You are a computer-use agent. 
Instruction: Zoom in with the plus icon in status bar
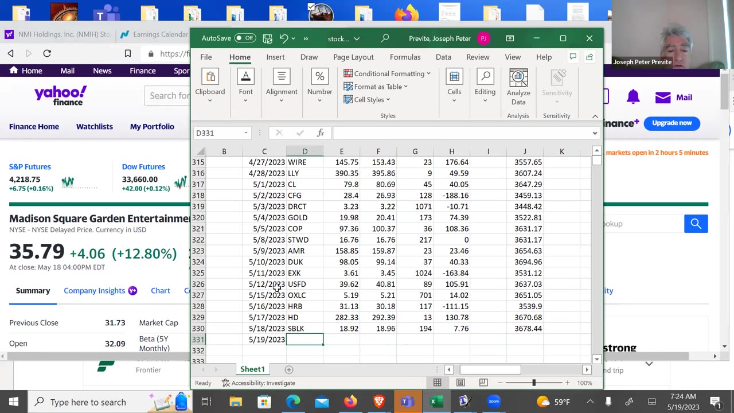click(x=567, y=383)
